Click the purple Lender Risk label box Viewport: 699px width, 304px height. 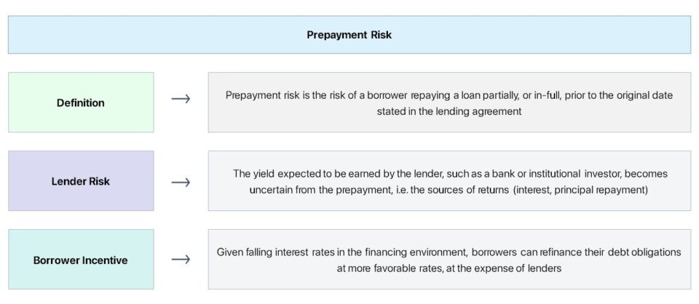coord(81,181)
